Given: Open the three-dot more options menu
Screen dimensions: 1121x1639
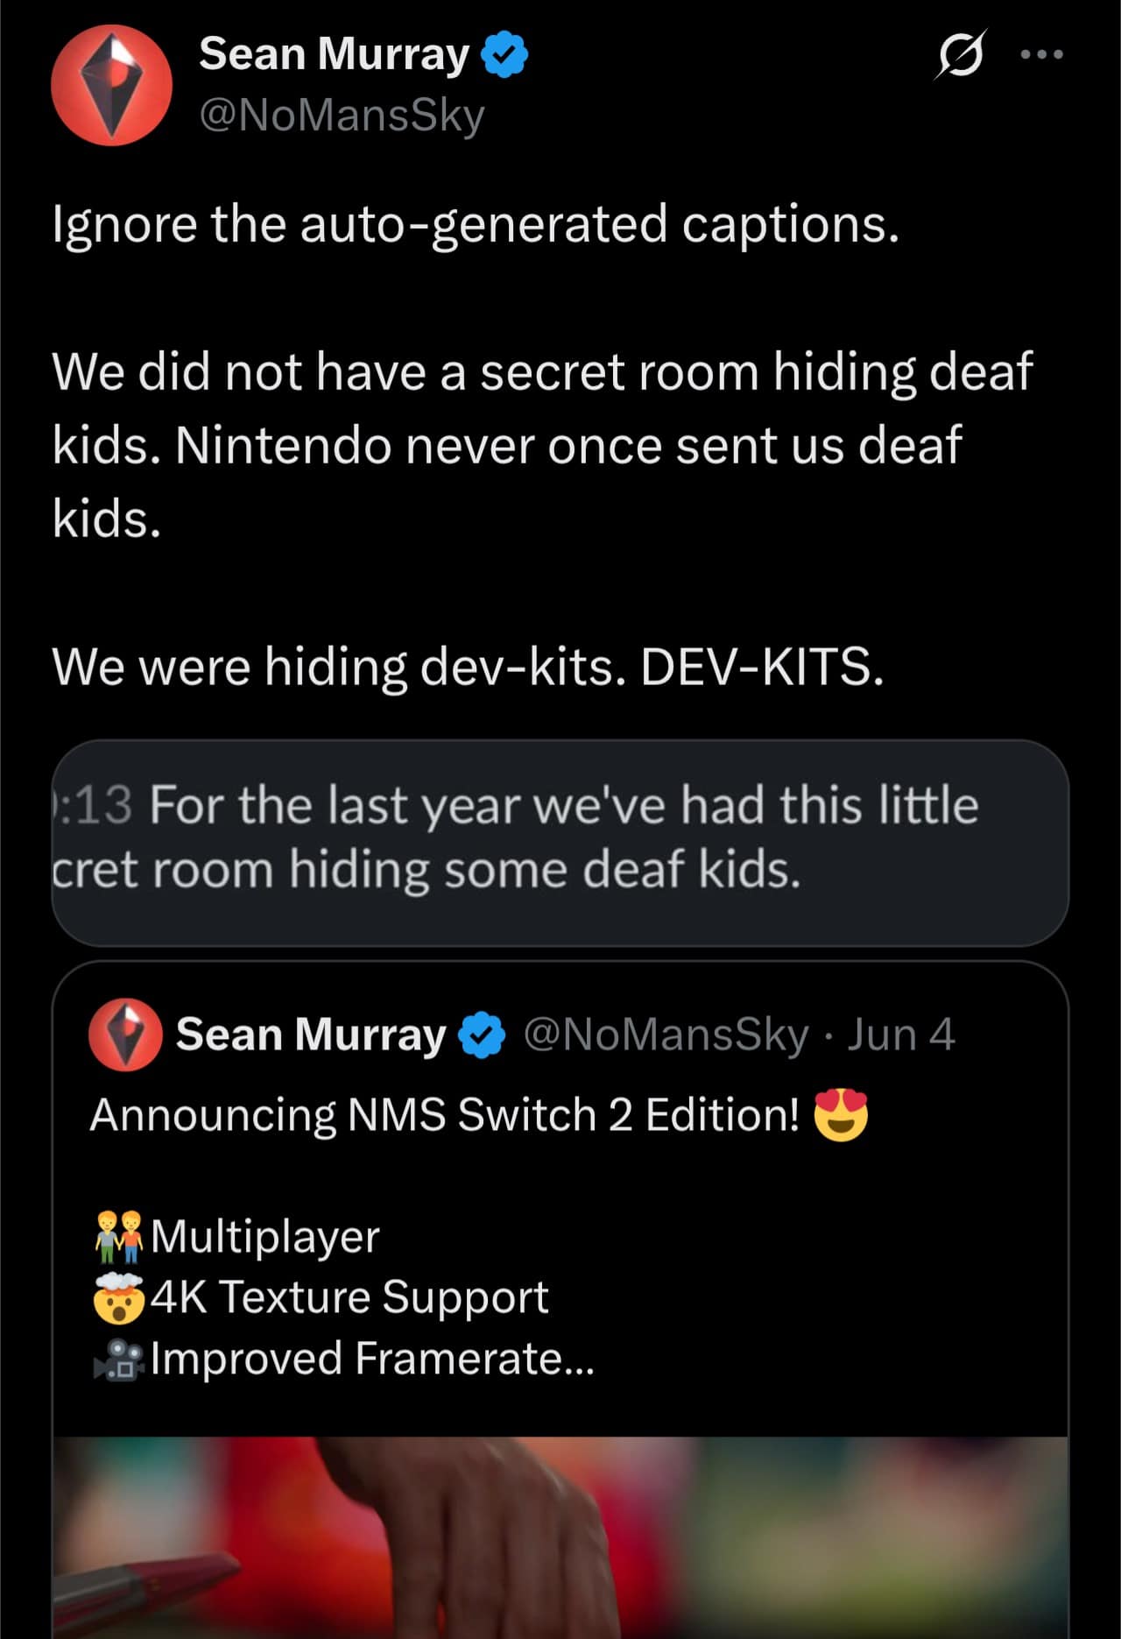Looking at the screenshot, I should 1042,54.
